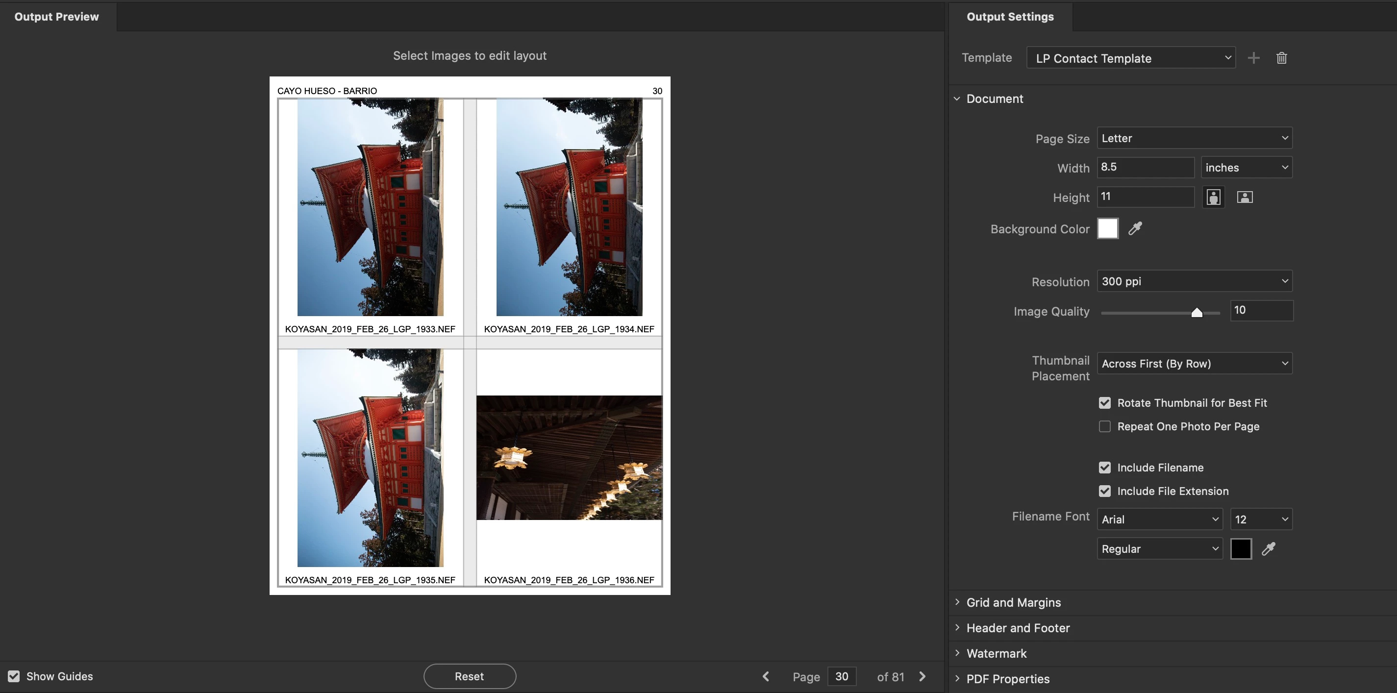Go to the next page arrow
Screen dimensions: 1397x693
pos(923,676)
